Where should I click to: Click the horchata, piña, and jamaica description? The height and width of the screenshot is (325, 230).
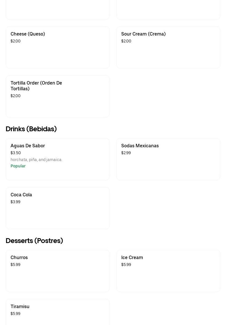coord(36,160)
